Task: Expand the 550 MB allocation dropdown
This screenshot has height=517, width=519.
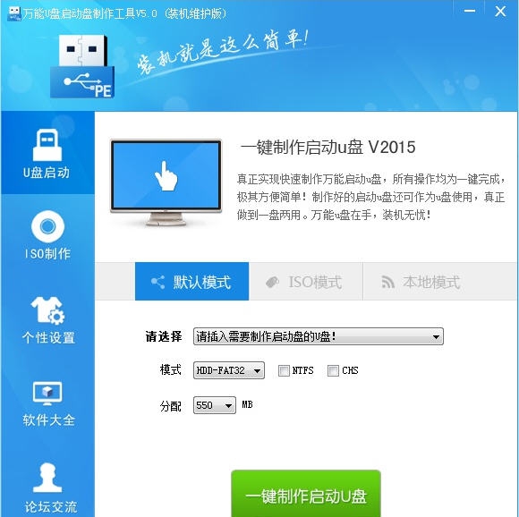Action: click(215, 405)
